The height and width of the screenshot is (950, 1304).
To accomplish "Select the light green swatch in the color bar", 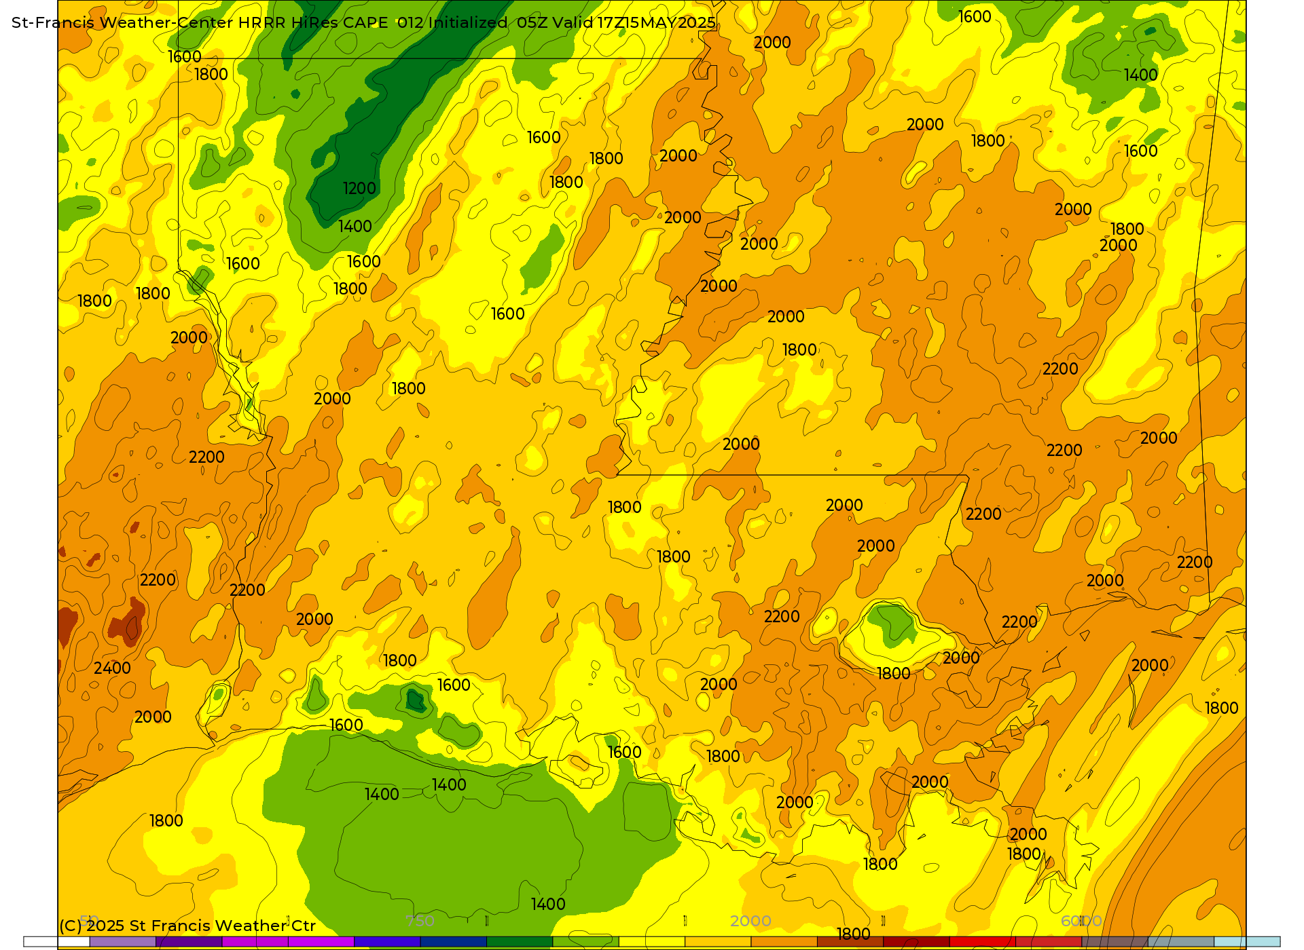I will [585, 942].
